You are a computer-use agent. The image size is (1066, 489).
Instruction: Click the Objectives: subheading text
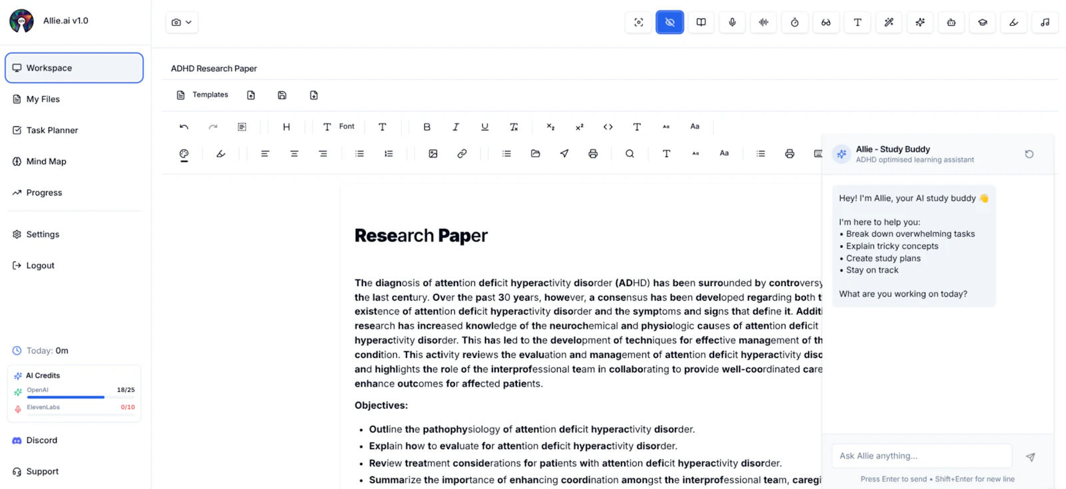[381, 405]
